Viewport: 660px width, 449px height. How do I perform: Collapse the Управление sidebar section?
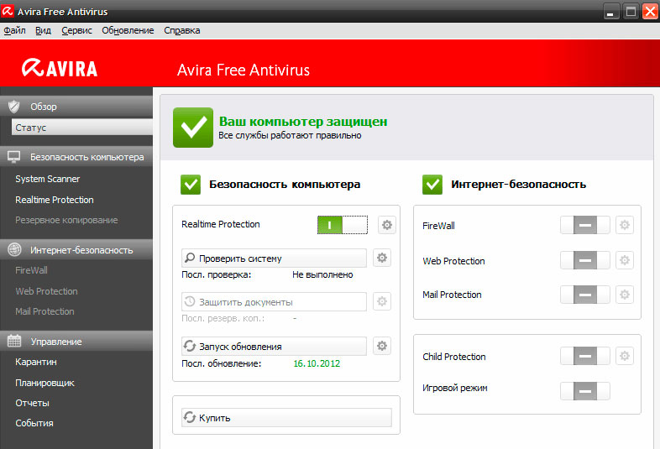76,342
